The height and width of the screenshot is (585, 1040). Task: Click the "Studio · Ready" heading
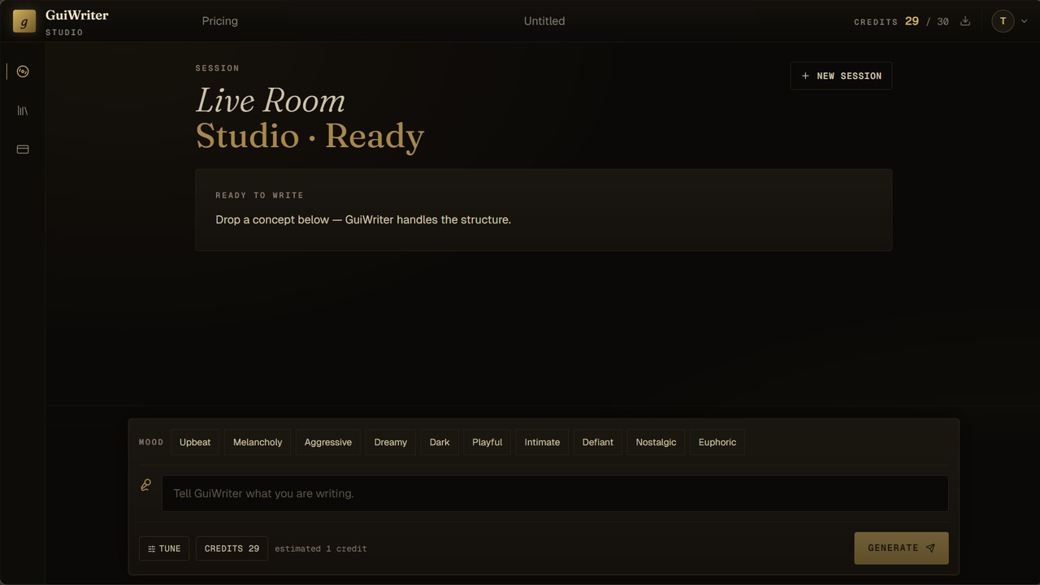[x=310, y=136]
